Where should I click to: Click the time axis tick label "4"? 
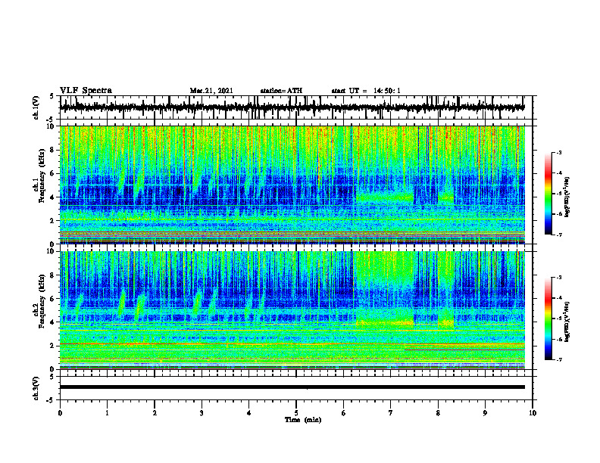249,413
